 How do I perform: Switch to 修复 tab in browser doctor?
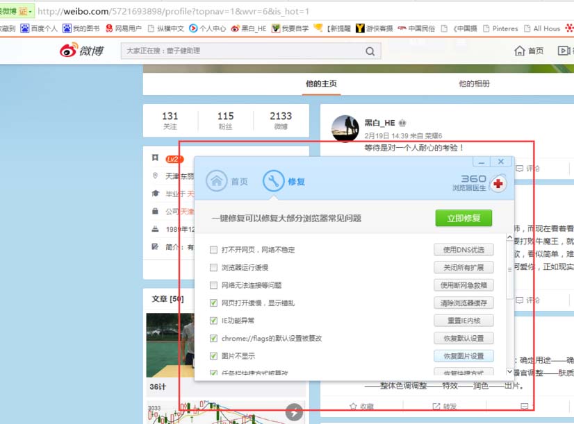click(284, 181)
